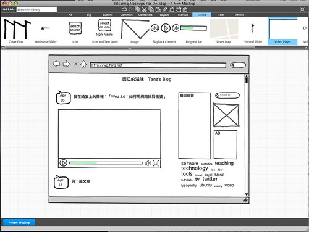Click the mockup window resize grip
The width and height of the screenshot is (309, 232).
tap(245, 200)
